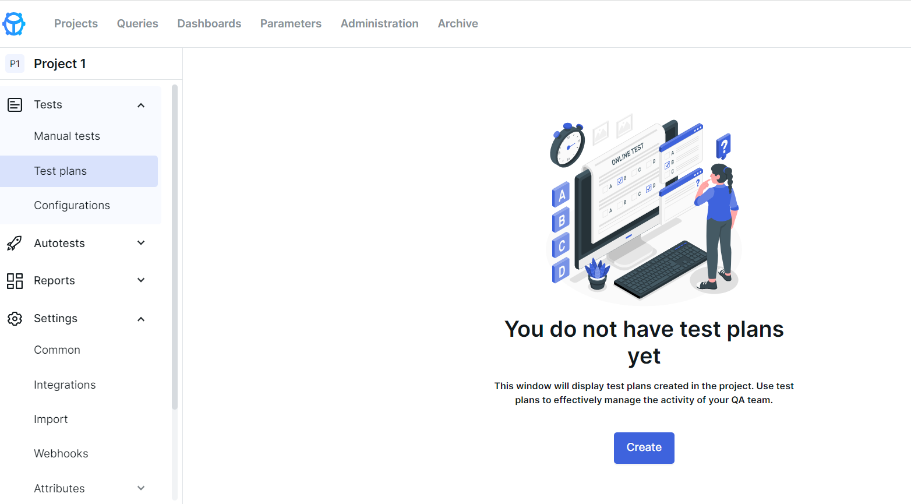Viewport: 911px width, 504px height.
Task: Open the Archive page
Action: click(458, 23)
